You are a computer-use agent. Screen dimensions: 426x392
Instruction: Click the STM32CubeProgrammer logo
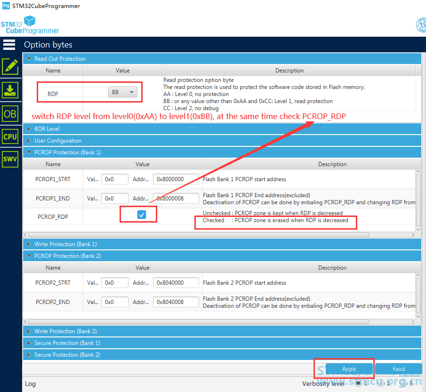pyautogui.click(x=30, y=25)
